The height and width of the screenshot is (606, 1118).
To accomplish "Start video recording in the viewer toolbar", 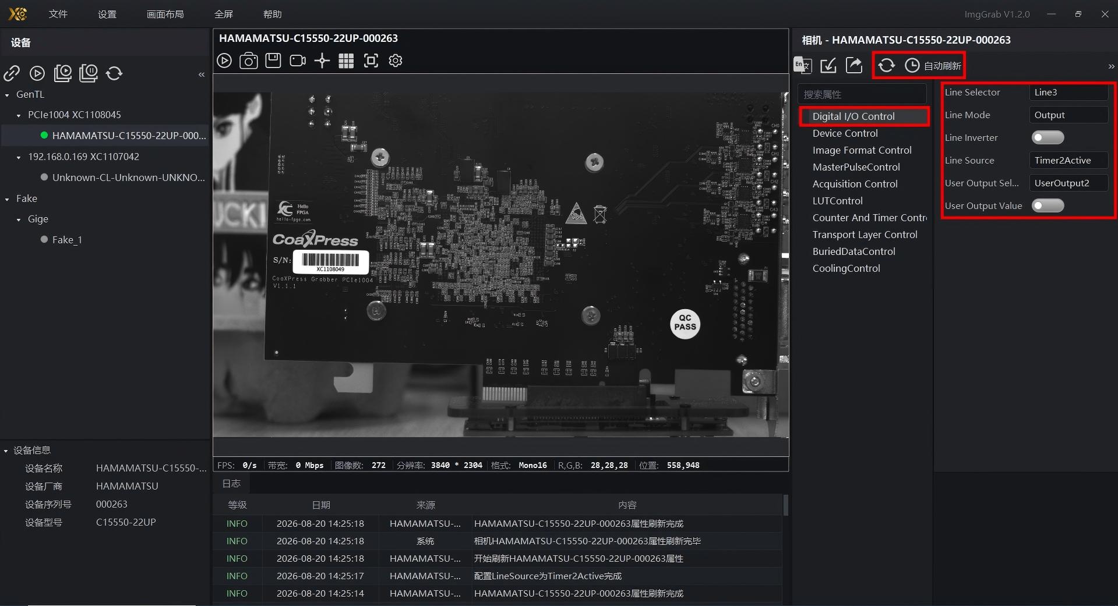I will tap(298, 61).
